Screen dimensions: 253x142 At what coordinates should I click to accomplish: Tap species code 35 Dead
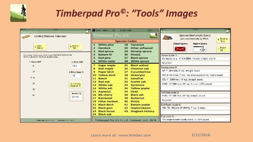pyautogui.click(x=140, y=92)
